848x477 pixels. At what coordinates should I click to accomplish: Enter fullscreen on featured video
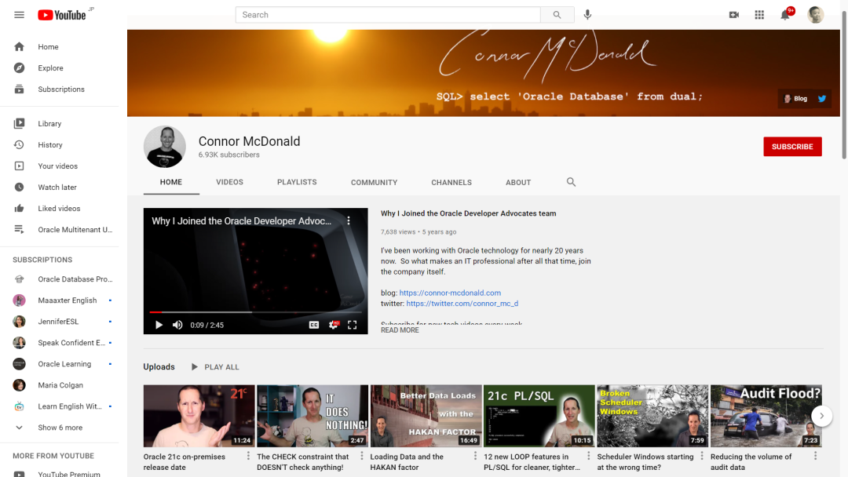coord(352,325)
